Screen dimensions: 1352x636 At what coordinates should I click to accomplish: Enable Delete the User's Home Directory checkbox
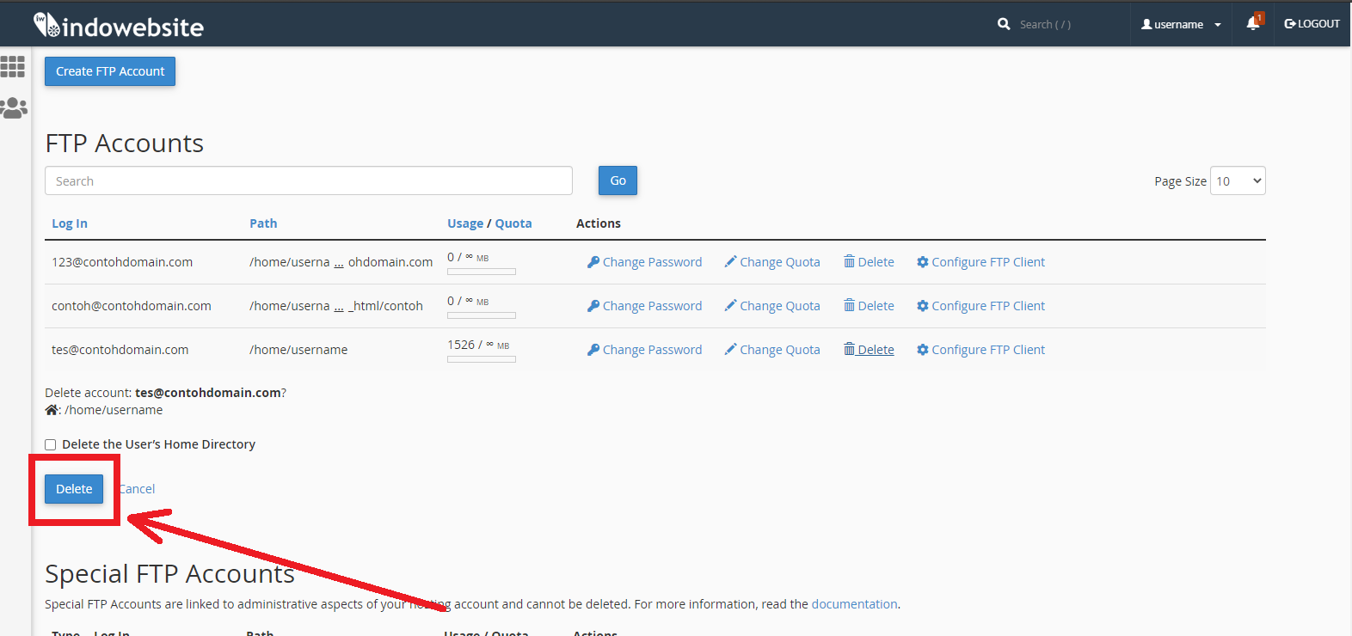(x=51, y=444)
